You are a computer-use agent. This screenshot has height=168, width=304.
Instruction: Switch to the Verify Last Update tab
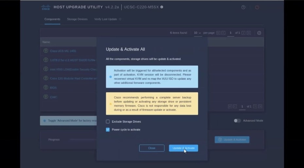tap(106, 19)
